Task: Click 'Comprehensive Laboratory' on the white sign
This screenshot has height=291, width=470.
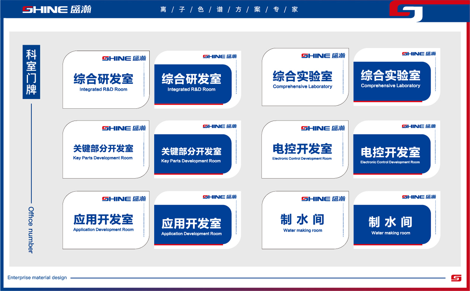Action: coord(303,87)
